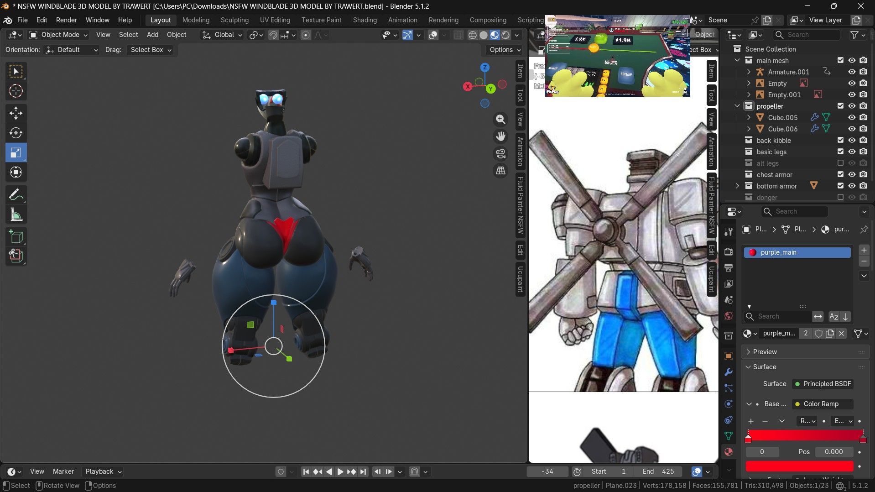Viewport: 875px width, 492px height.
Task: Collapse the propeller collection in outliner
Action: pyautogui.click(x=737, y=106)
